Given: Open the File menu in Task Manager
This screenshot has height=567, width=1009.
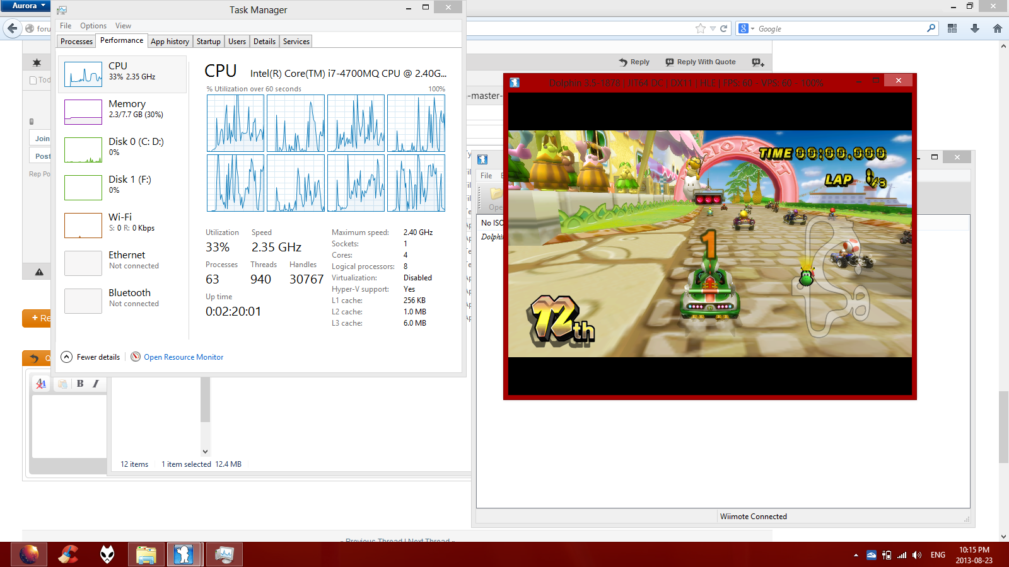Looking at the screenshot, I should tap(66, 26).
